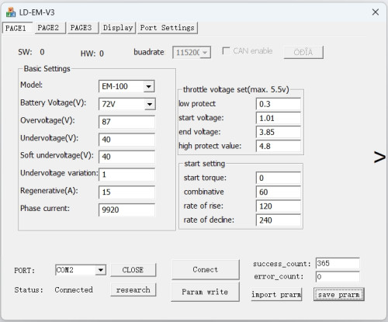Open the Battery Voltage dropdown arrow

point(150,104)
